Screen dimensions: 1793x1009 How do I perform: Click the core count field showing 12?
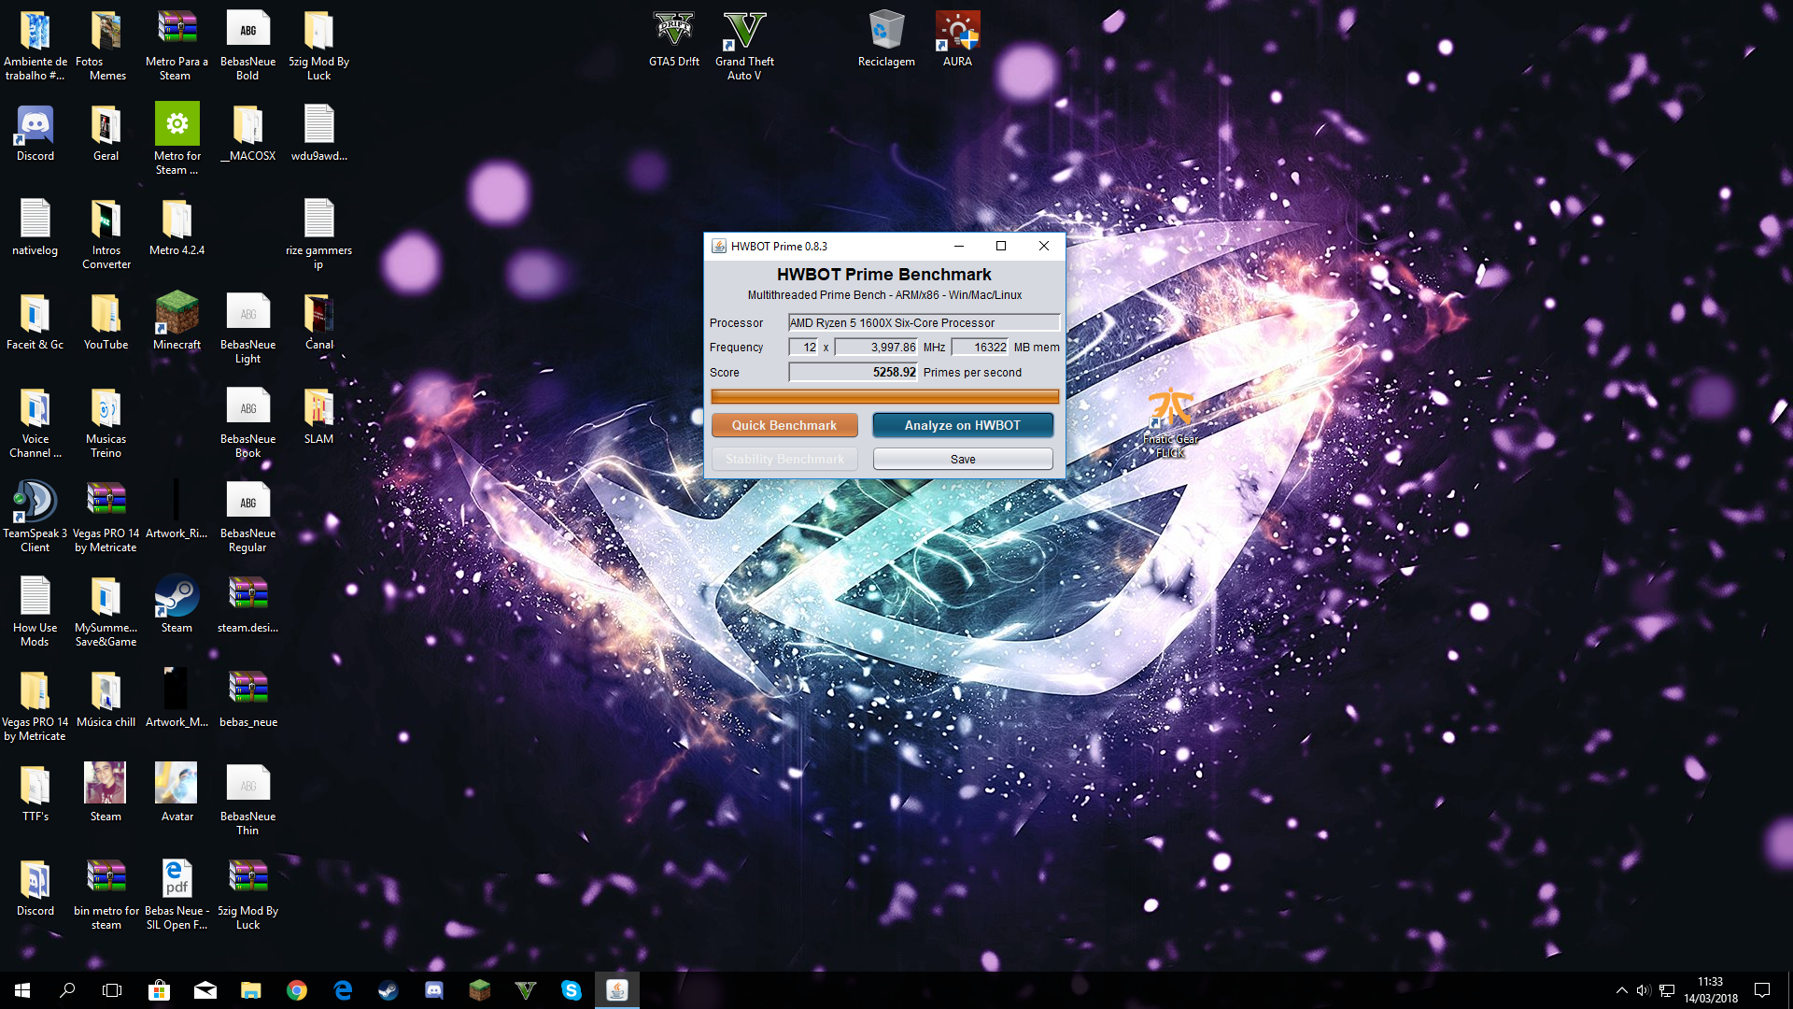[804, 347]
